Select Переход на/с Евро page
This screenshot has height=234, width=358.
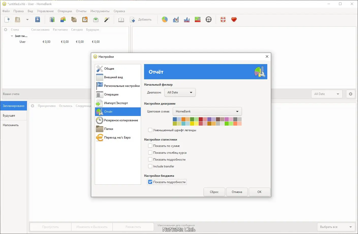118,138
